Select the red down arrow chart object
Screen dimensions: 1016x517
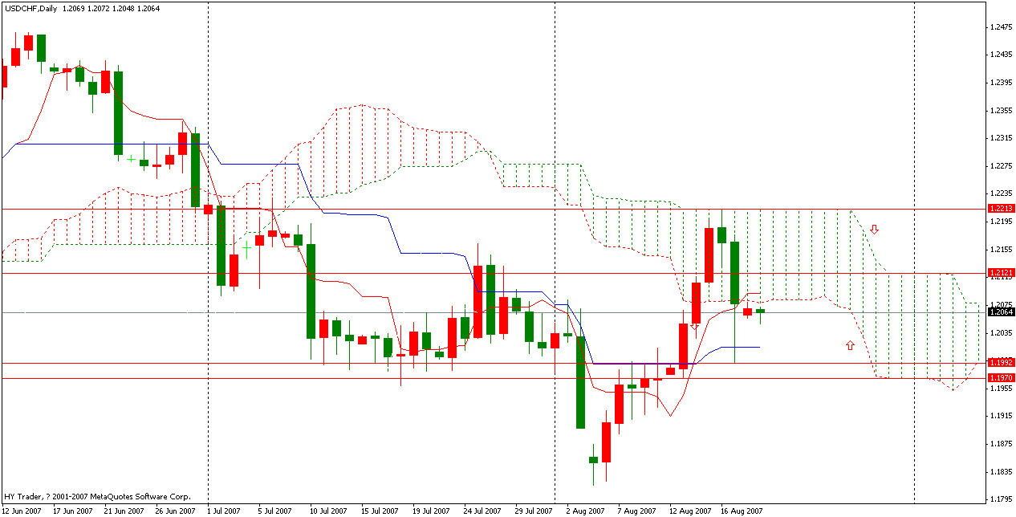pyautogui.click(x=875, y=230)
